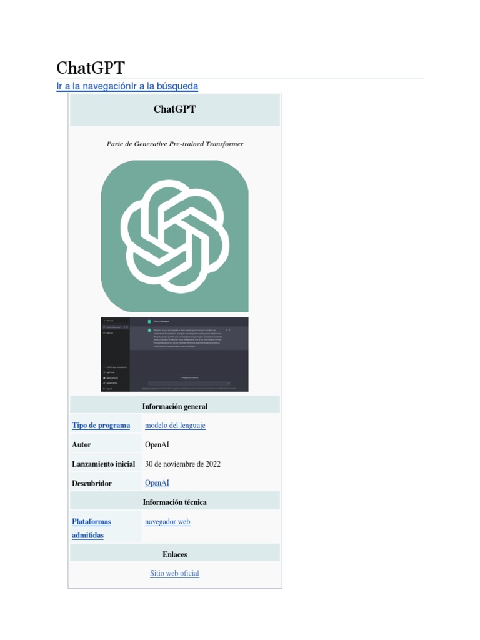The height and width of the screenshot is (640, 480).
Task: Click the 'Lanzamiento inicial' label
Action: pyautogui.click(x=103, y=464)
